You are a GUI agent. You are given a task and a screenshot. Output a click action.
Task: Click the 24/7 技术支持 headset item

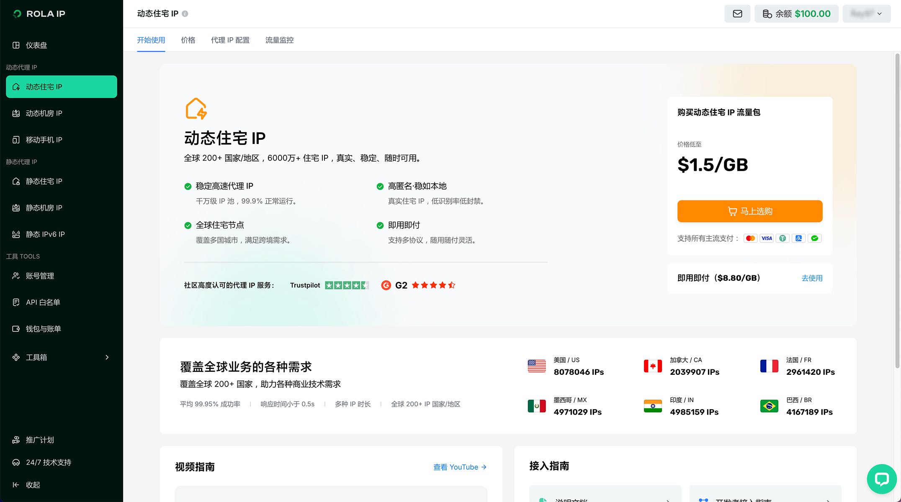pyautogui.click(x=48, y=462)
